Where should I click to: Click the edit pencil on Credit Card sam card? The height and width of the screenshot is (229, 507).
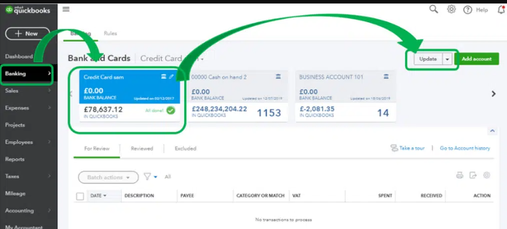(172, 77)
